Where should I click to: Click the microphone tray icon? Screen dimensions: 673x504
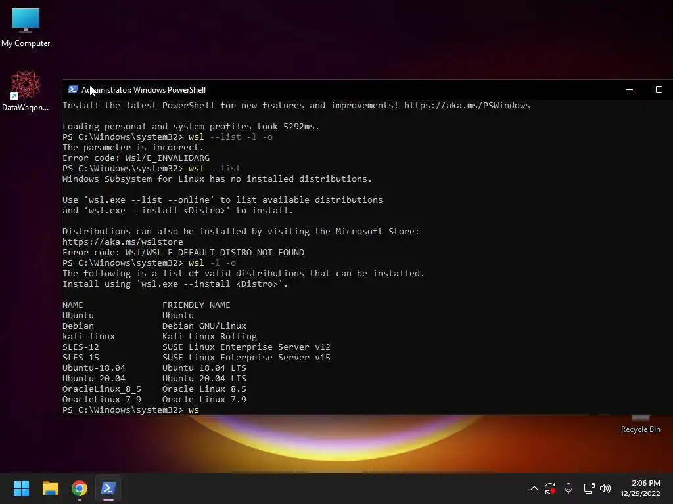569,488
